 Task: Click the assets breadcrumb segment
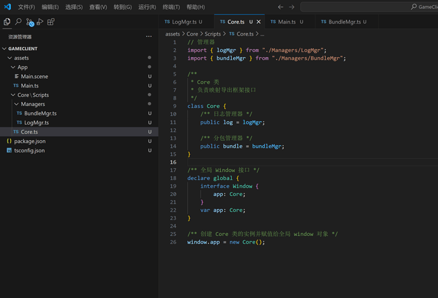point(173,34)
